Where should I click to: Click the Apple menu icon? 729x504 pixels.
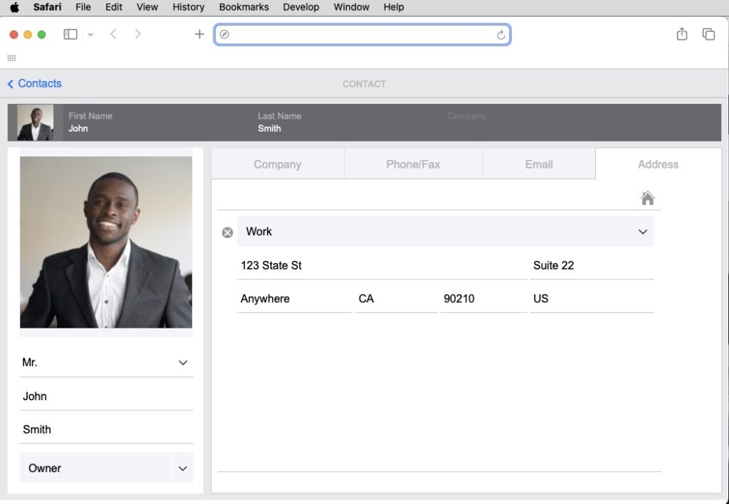pyautogui.click(x=14, y=7)
